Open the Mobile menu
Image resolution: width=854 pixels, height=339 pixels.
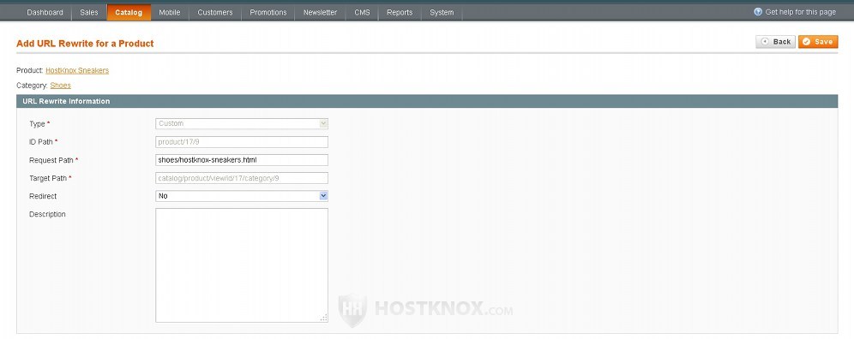tap(170, 13)
